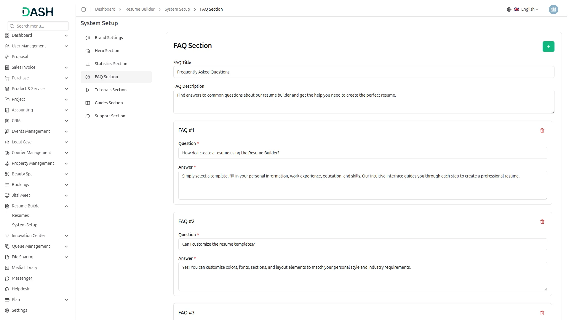Open the Dashboard breadcrumb link
Screen dimensions: 569x320
click(105, 9)
